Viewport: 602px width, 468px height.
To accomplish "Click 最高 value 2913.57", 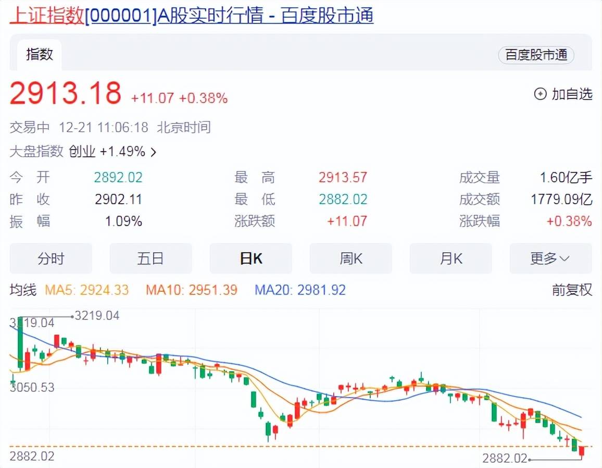I will (x=343, y=177).
